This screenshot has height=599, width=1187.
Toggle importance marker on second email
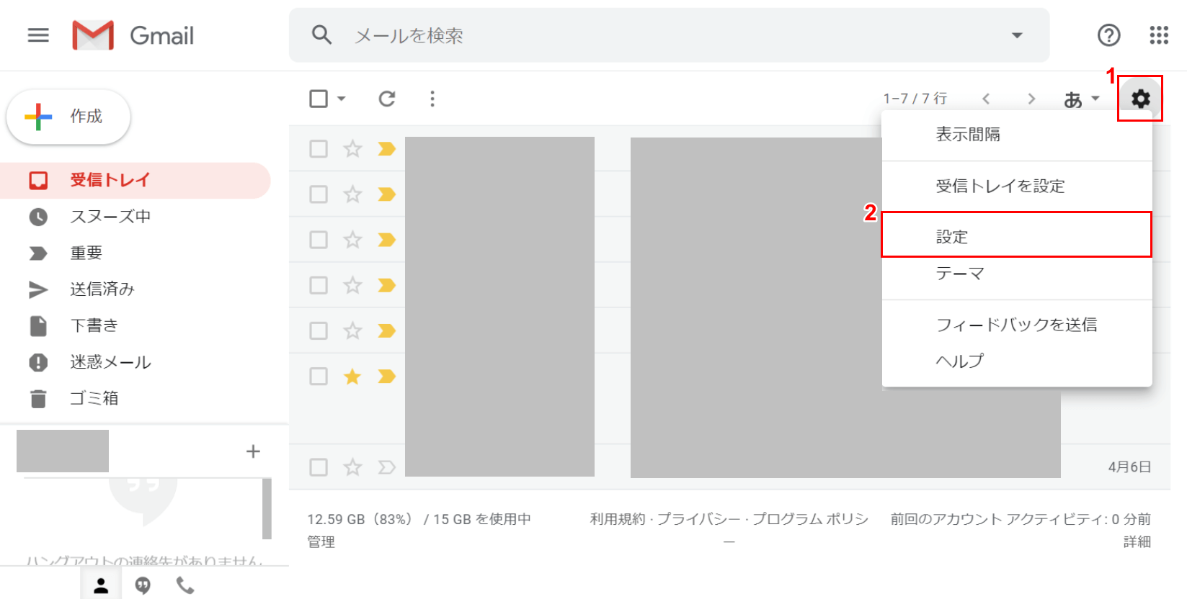(x=387, y=194)
